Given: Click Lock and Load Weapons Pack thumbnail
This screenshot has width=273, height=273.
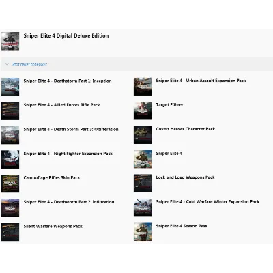Looking at the screenshot, I should [143, 184].
